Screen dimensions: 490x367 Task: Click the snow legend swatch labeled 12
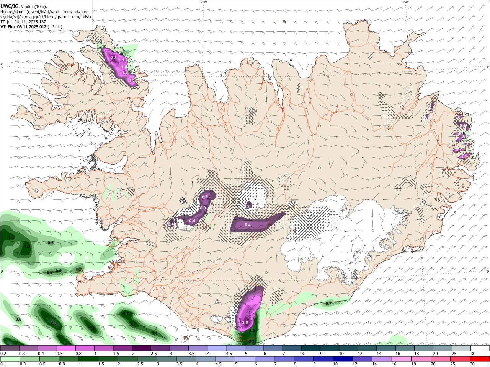[367, 348]
